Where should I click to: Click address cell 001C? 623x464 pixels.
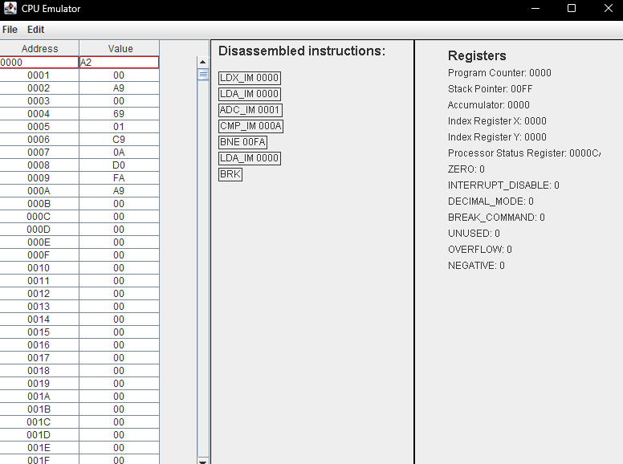(x=39, y=422)
